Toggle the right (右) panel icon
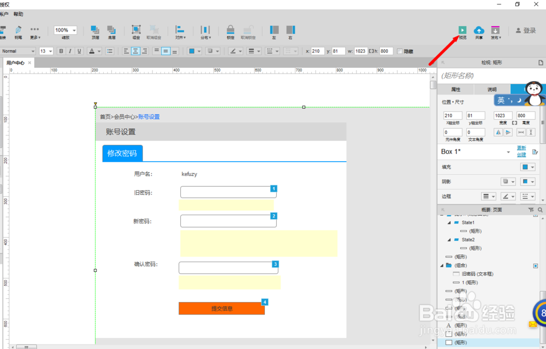 290,29
